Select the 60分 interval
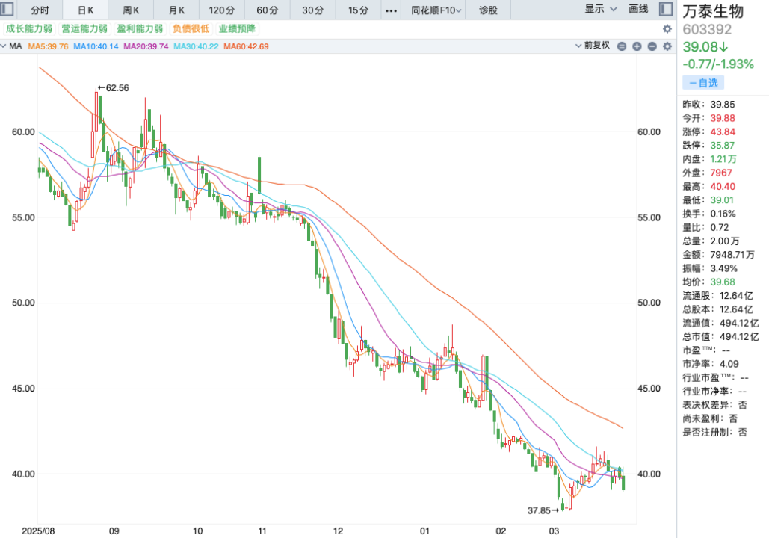Image resolution: width=769 pixels, height=538 pixels. coord(267,10)
